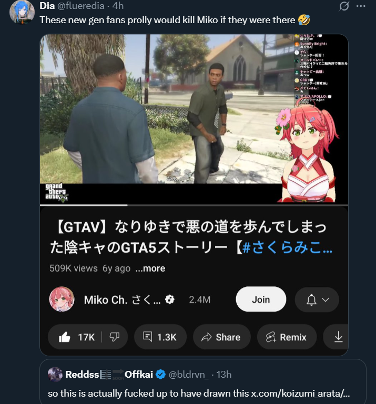Dislike the video with thumbs-down icon

(114, 337)
